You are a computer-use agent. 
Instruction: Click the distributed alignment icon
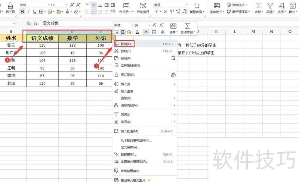tap(113, 12)
